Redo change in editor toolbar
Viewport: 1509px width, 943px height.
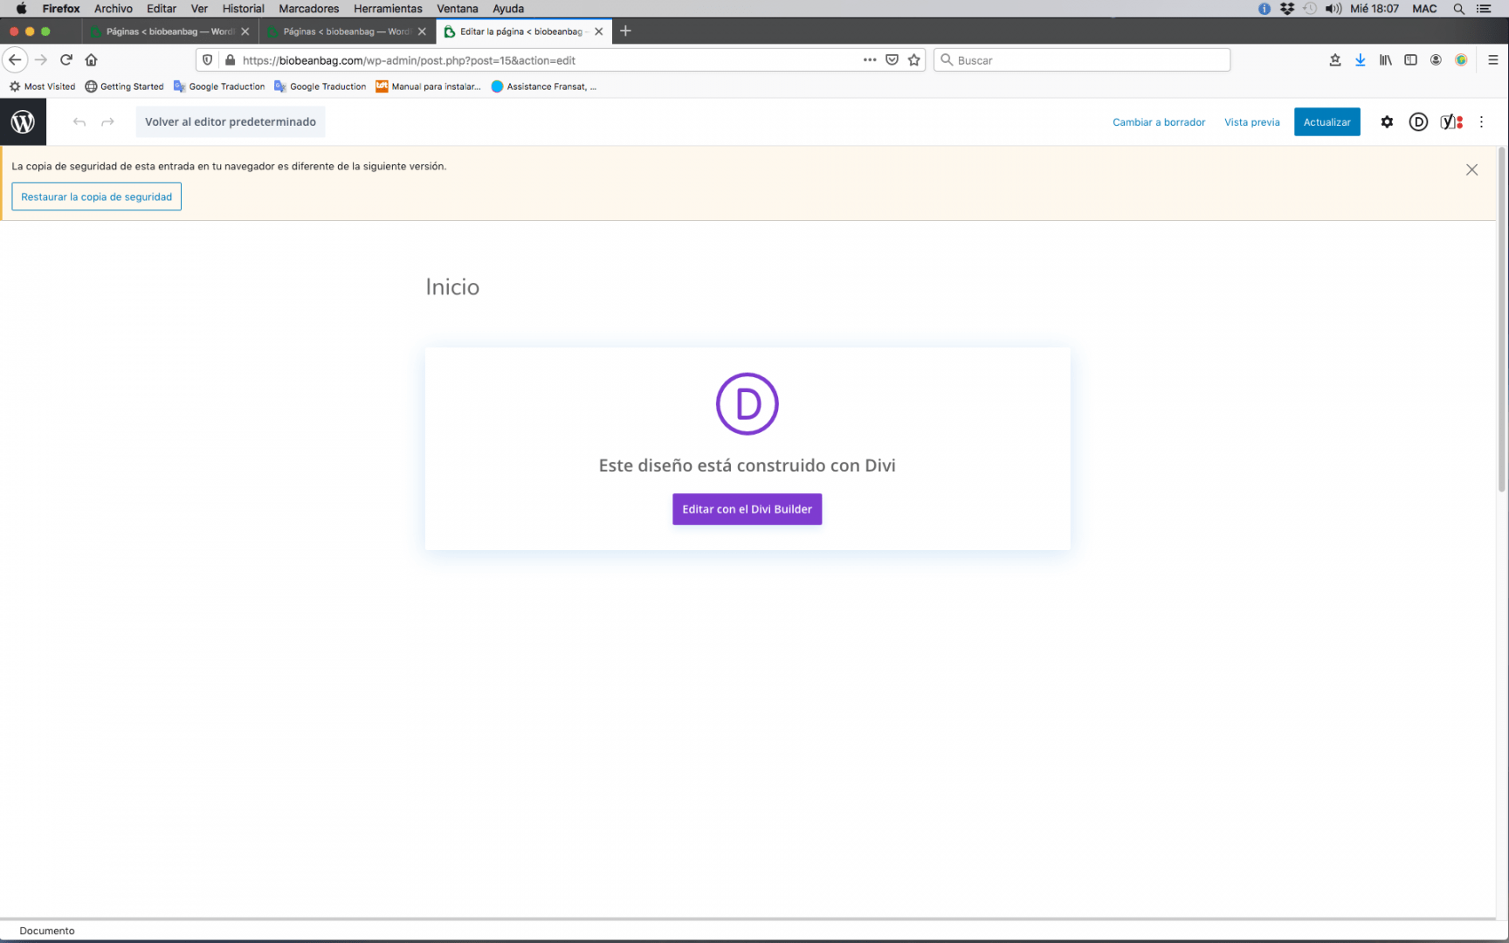[107, 122]
